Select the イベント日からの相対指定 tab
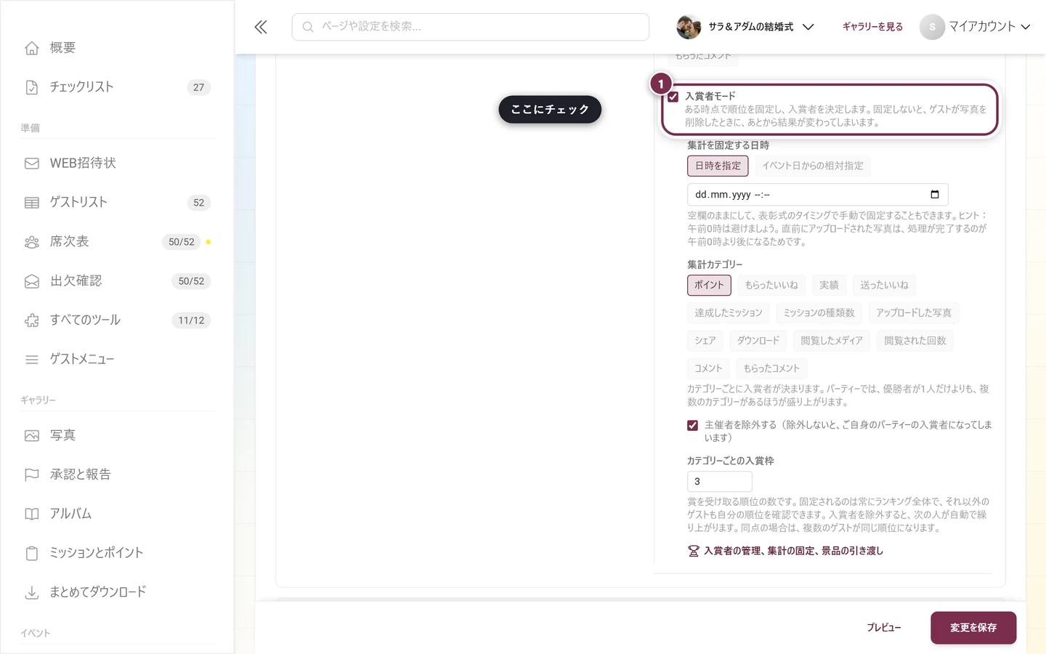Image resolution: width=1046 pixels, height=654 pixels. [813, 166]
